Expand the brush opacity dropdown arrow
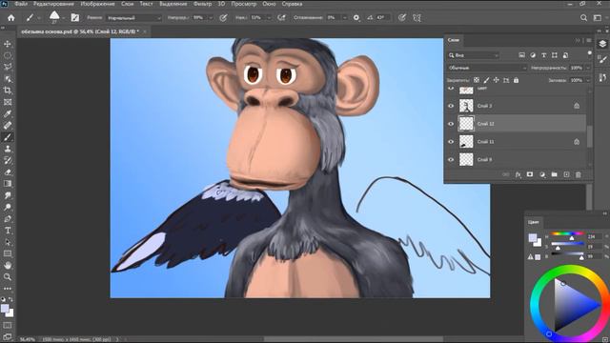 coord(211,18)
